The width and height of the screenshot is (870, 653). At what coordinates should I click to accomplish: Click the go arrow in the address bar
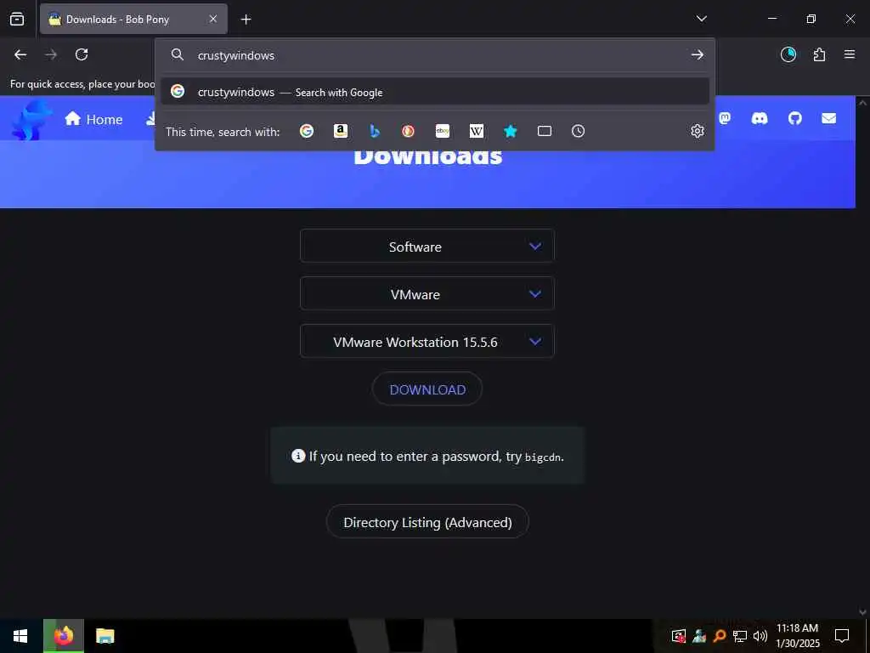point(698,55)
